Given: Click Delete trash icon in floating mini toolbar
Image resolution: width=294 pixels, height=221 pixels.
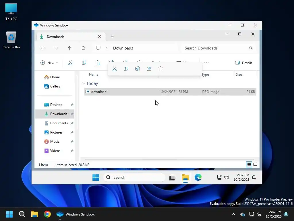Looking at the screenshot, I should point(160,69).
